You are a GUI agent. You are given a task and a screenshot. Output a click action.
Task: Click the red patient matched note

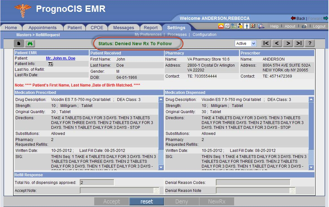point(78,85)
